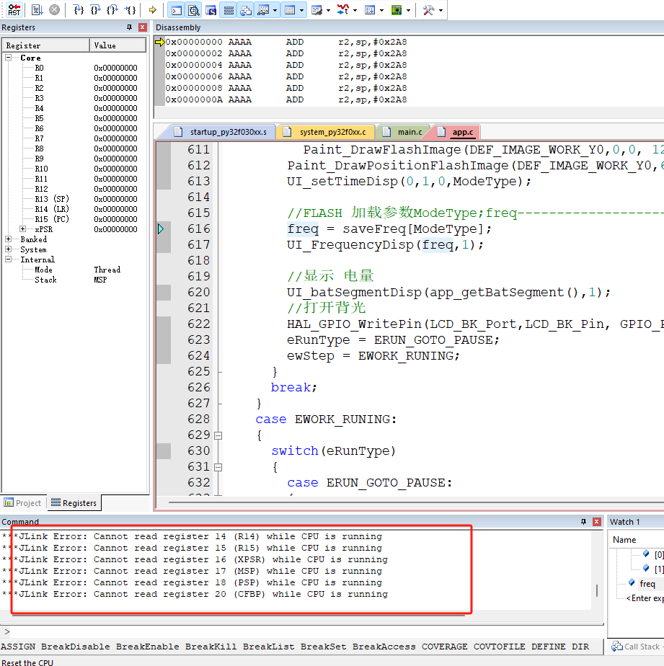This screenshot has height=666, width=664.
Task: Open the Trace windows toolbar icon
Action: coord(370,10)
